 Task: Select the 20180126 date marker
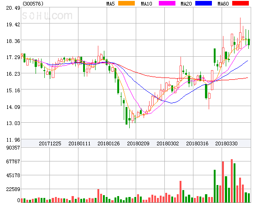tap(108, 143)
